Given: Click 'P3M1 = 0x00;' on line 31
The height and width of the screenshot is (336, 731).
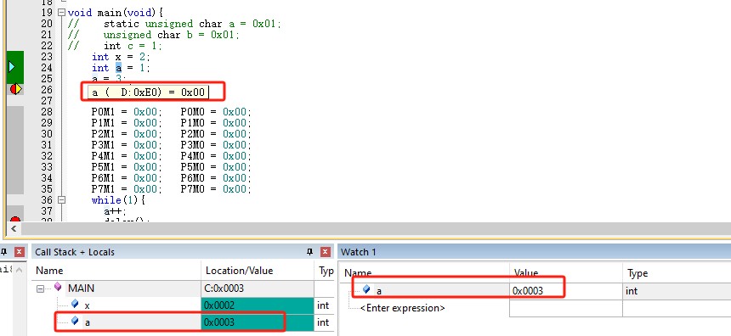Looking at the screenshot, I should [127, 145].
